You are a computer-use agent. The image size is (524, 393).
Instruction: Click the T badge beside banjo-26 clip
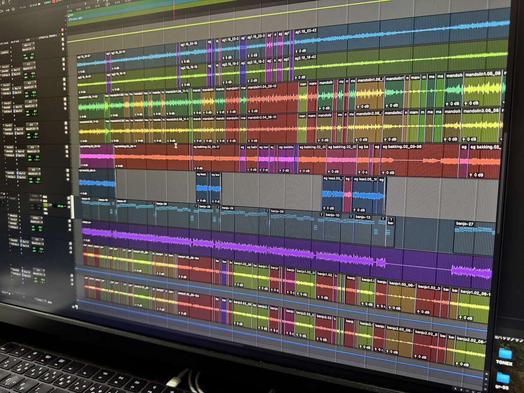tap(197, 206)
